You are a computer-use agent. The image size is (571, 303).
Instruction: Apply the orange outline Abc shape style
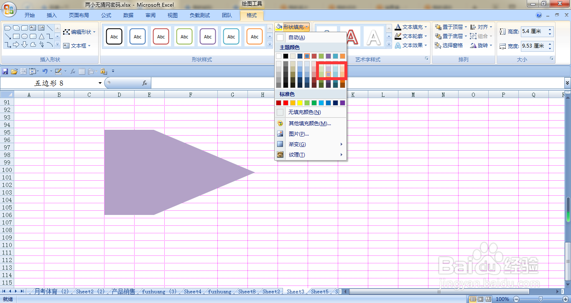click(255, 36)
